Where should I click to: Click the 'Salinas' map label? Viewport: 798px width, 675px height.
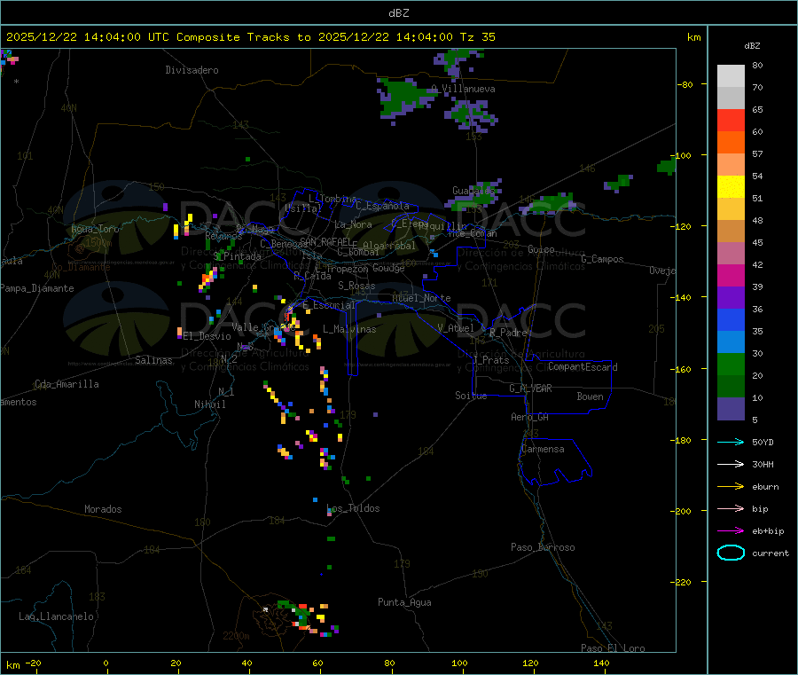coord(153,360)
